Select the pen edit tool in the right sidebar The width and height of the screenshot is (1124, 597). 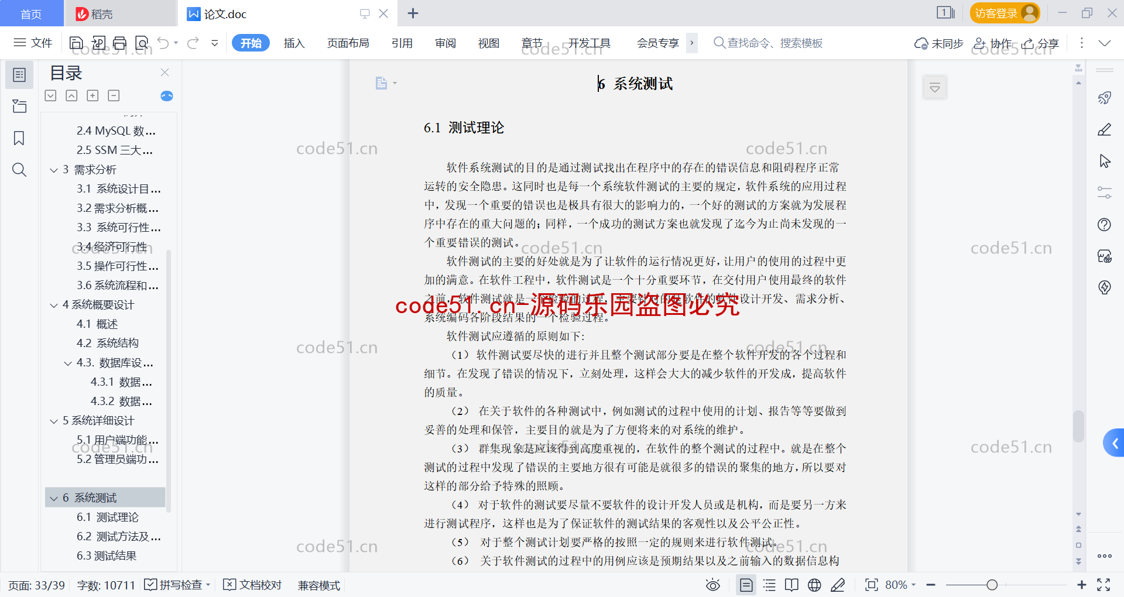coord(1105,129)
